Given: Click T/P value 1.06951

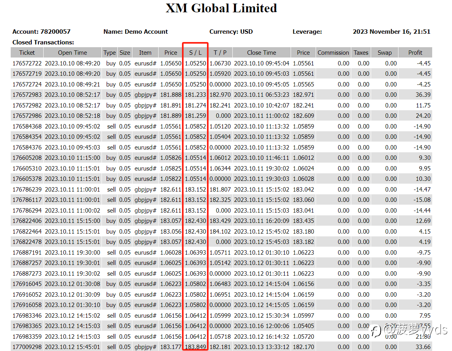Looking at the screenshot, I should point(220,294).
